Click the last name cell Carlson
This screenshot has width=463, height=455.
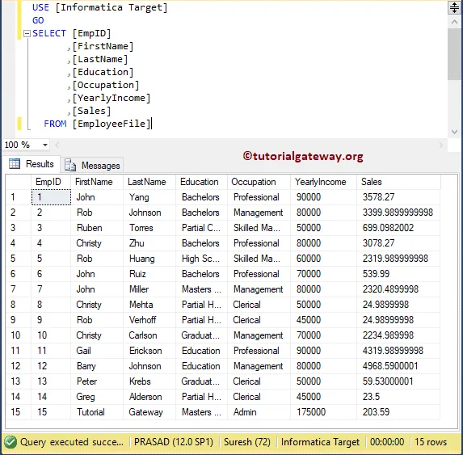149,335
